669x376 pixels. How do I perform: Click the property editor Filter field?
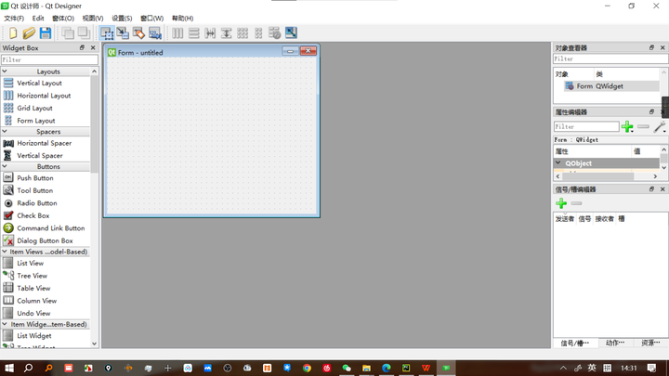[x=586, y=126]
